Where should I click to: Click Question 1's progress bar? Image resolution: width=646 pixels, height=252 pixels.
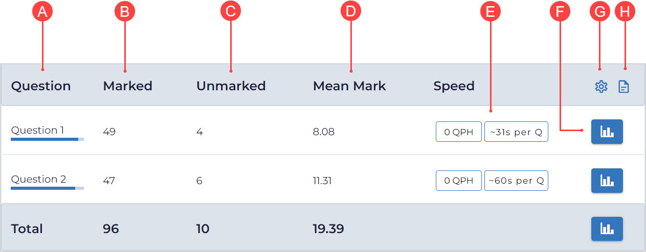tap(47, 139)
